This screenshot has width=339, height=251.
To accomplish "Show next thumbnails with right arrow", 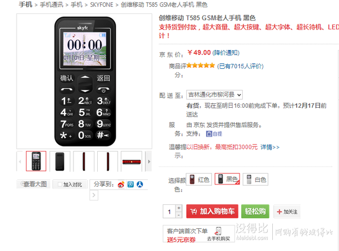I will click(149, 162).
